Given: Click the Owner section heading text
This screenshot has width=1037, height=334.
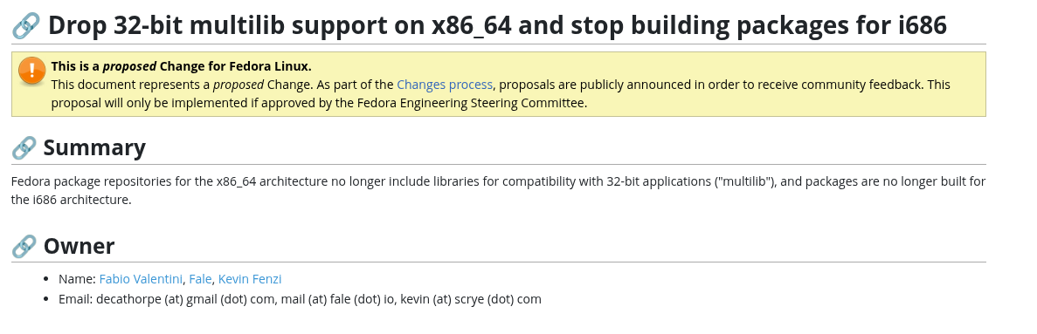Looking at the screenshot, I should [79, 246].
